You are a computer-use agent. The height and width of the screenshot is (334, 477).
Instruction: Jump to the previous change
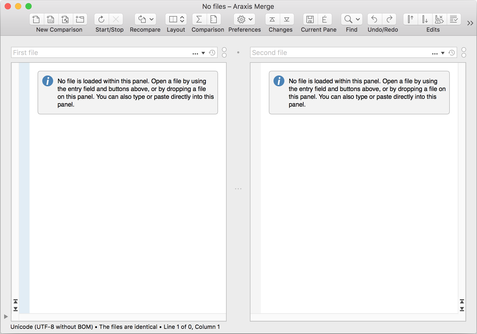(272, 19)
